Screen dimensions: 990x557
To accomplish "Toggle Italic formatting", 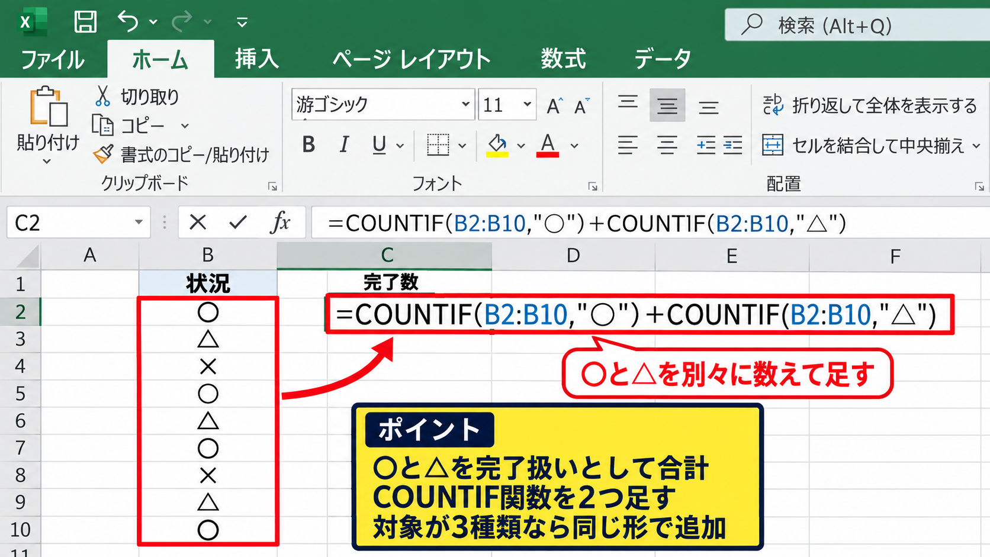I will [x=344, y=144].
